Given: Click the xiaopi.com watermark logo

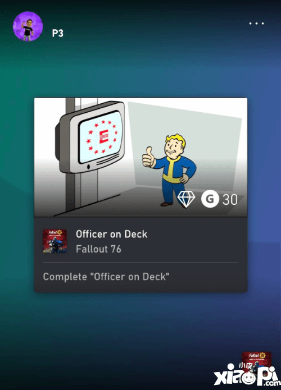Looking at the screenshot, I should (x=247, y=375).
